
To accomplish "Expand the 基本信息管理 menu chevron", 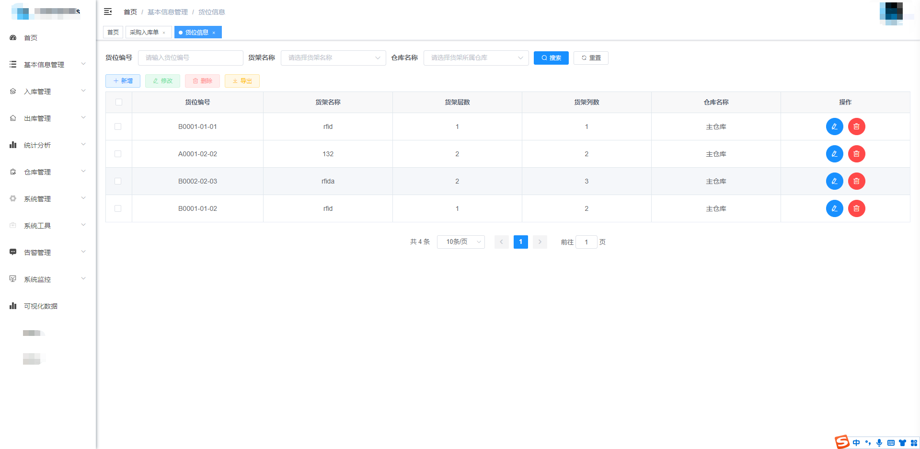I will click(x=83, y=64).
